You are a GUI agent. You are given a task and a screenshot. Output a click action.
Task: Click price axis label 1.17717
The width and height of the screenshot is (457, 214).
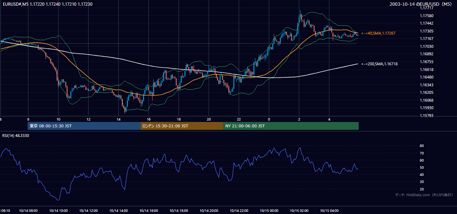[x=427, y=8]
